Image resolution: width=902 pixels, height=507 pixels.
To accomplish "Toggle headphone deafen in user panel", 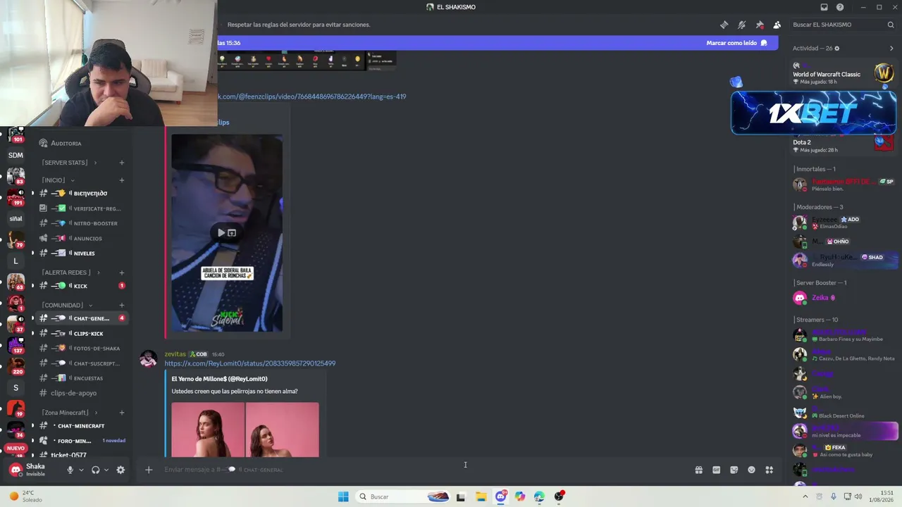I will tap(95, 470).
